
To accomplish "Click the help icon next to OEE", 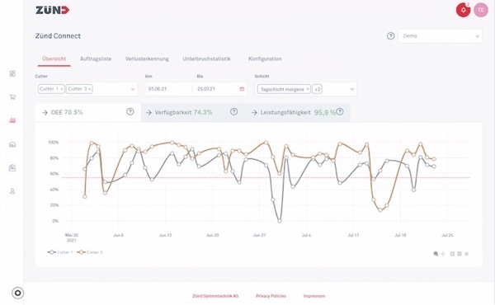I will [130, 111].
